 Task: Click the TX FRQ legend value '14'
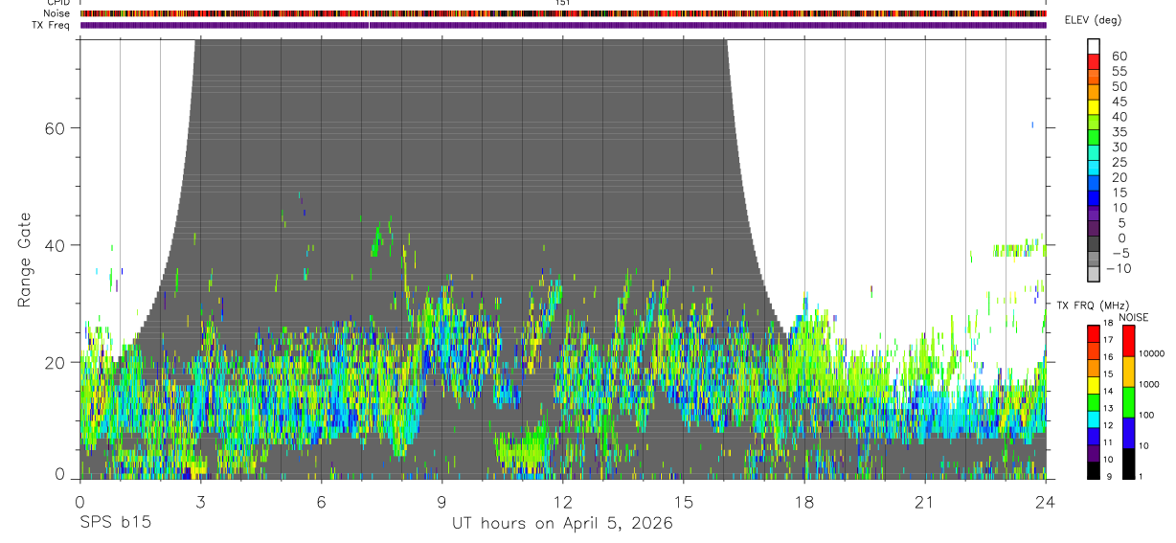click(1108, 391)
